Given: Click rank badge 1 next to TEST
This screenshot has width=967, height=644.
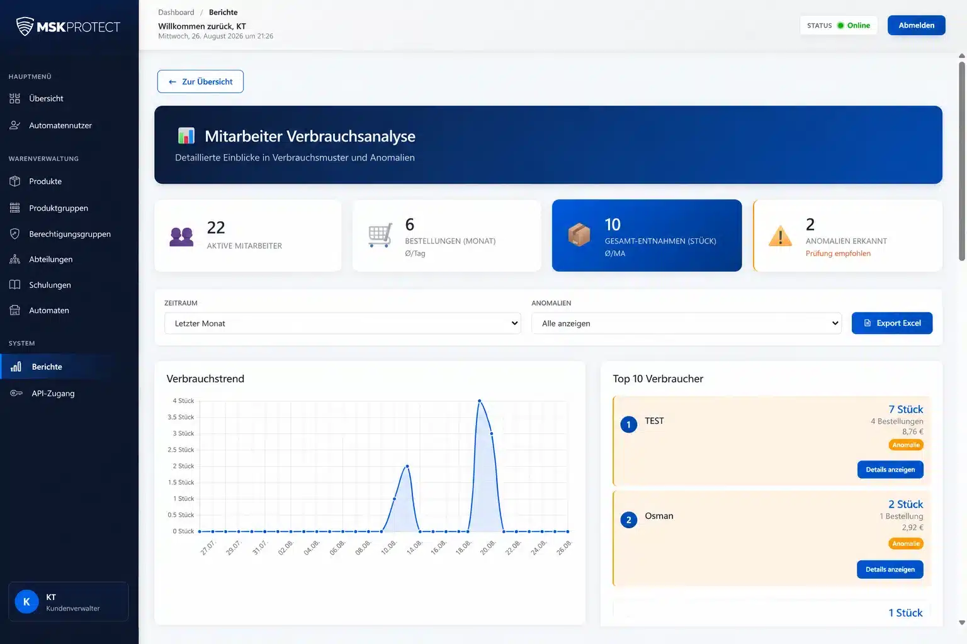Looking at the screenshot, I should pyautogui.click(x=628, y=425).
